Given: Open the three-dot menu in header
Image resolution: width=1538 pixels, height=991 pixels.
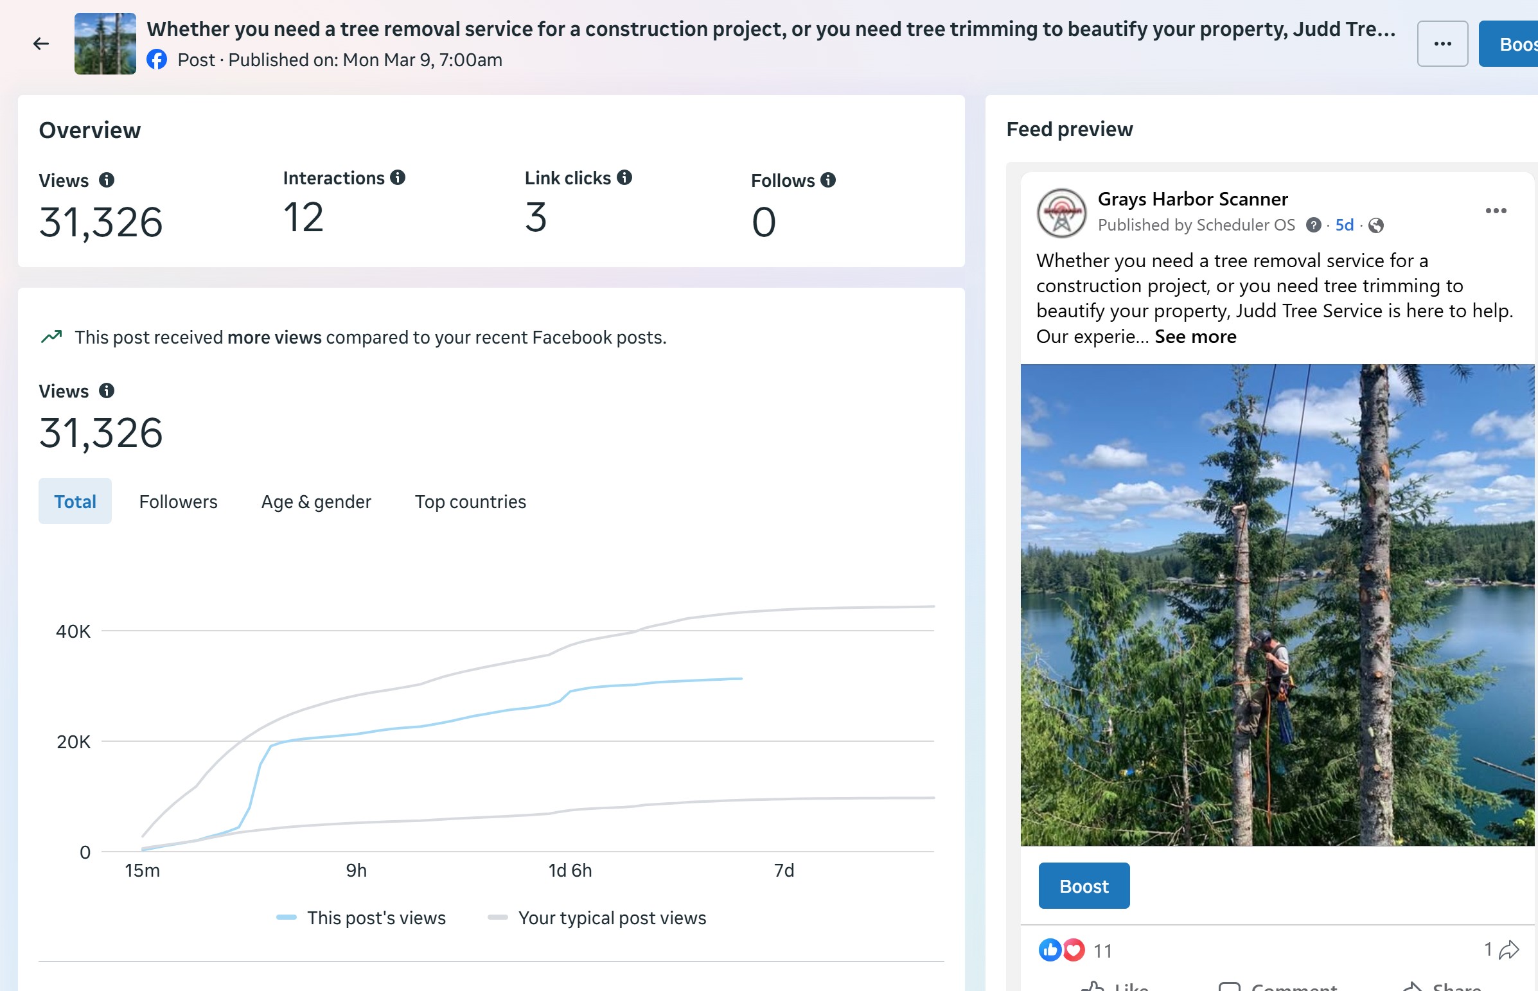Looking at the screenshot, I should pyautogui.click(x=1442, y=44).
